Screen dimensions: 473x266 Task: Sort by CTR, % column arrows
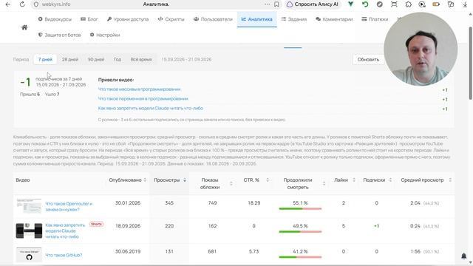(268, 180)
